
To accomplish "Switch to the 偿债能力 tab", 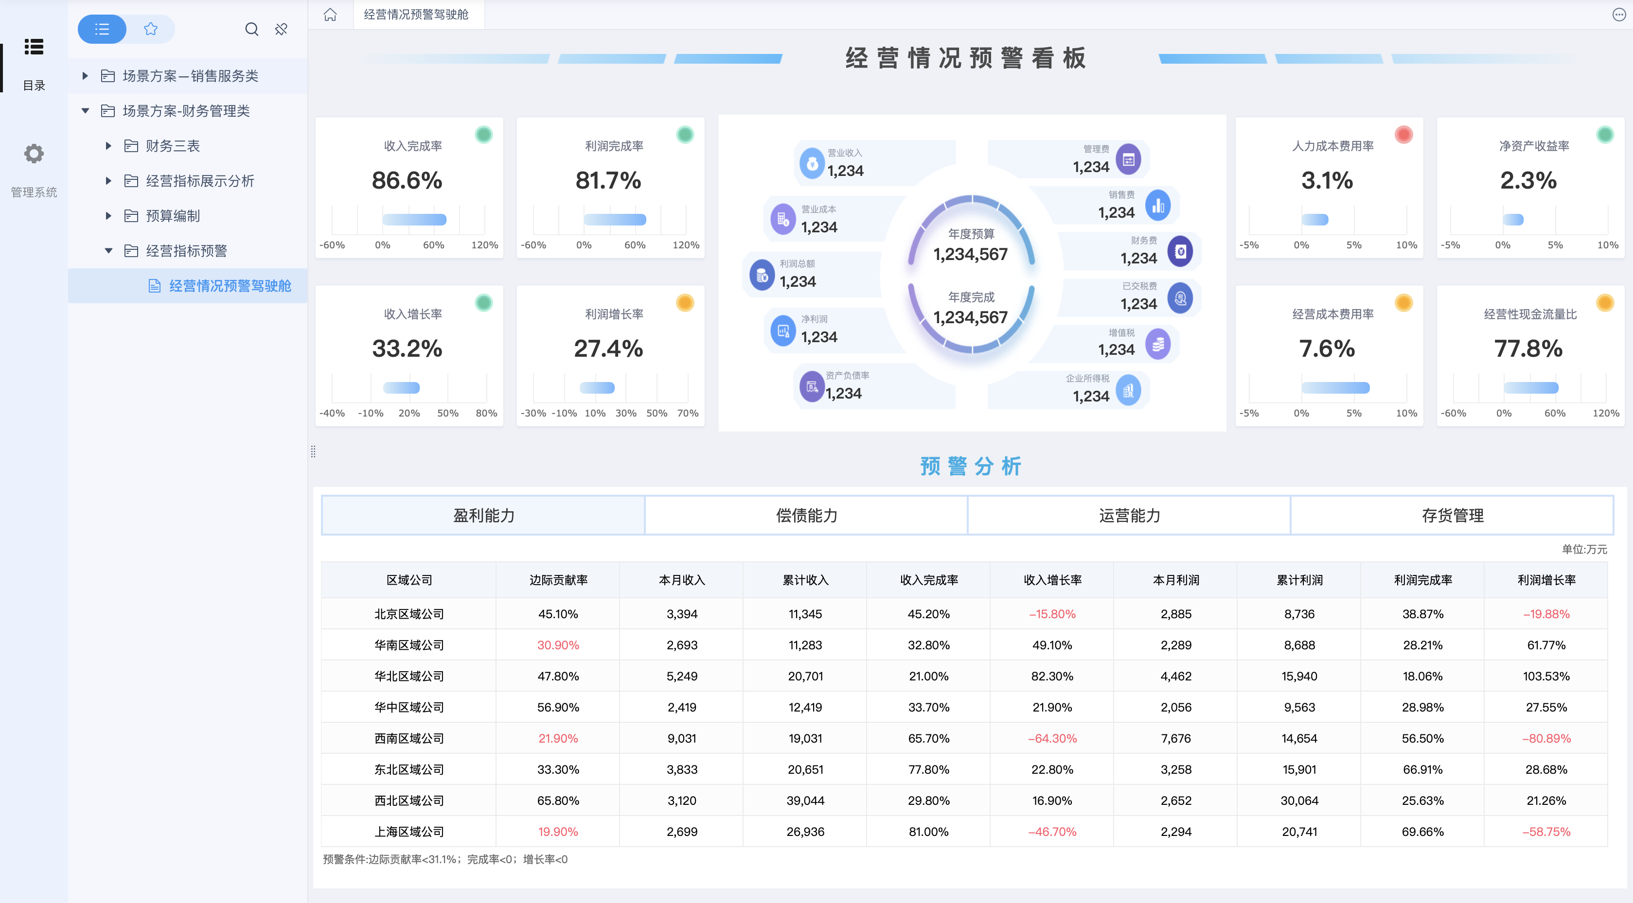I will tap(806, 515).
